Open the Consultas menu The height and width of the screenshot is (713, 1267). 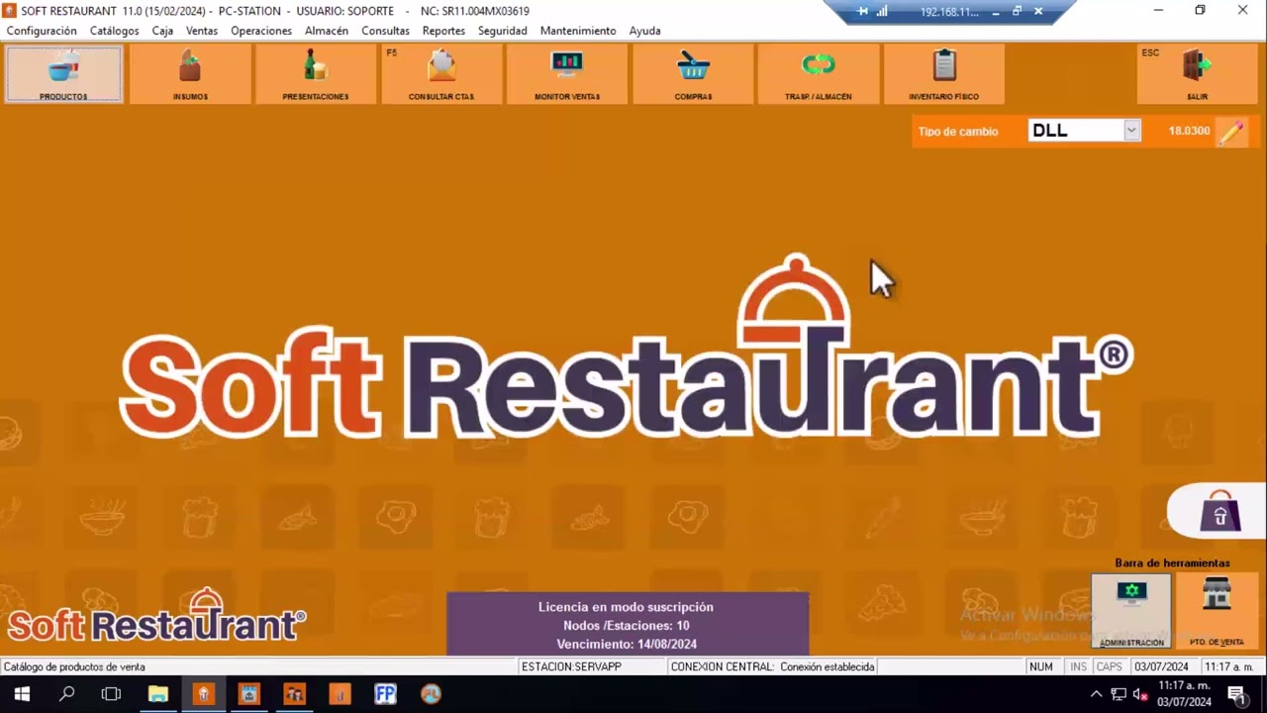(385, 31)
